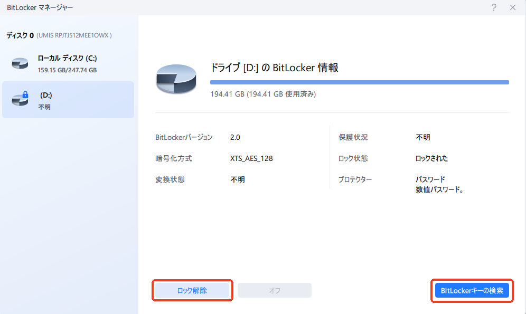Select the ローカル ディスク (C:) label in sidebar
This screenshot has height=314, width=526.
[x=67, y=58]
